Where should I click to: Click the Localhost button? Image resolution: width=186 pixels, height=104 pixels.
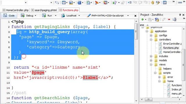tap(69, 16)
